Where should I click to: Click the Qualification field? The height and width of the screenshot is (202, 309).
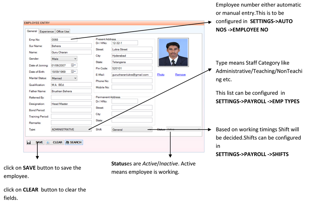tap(71, 85)
